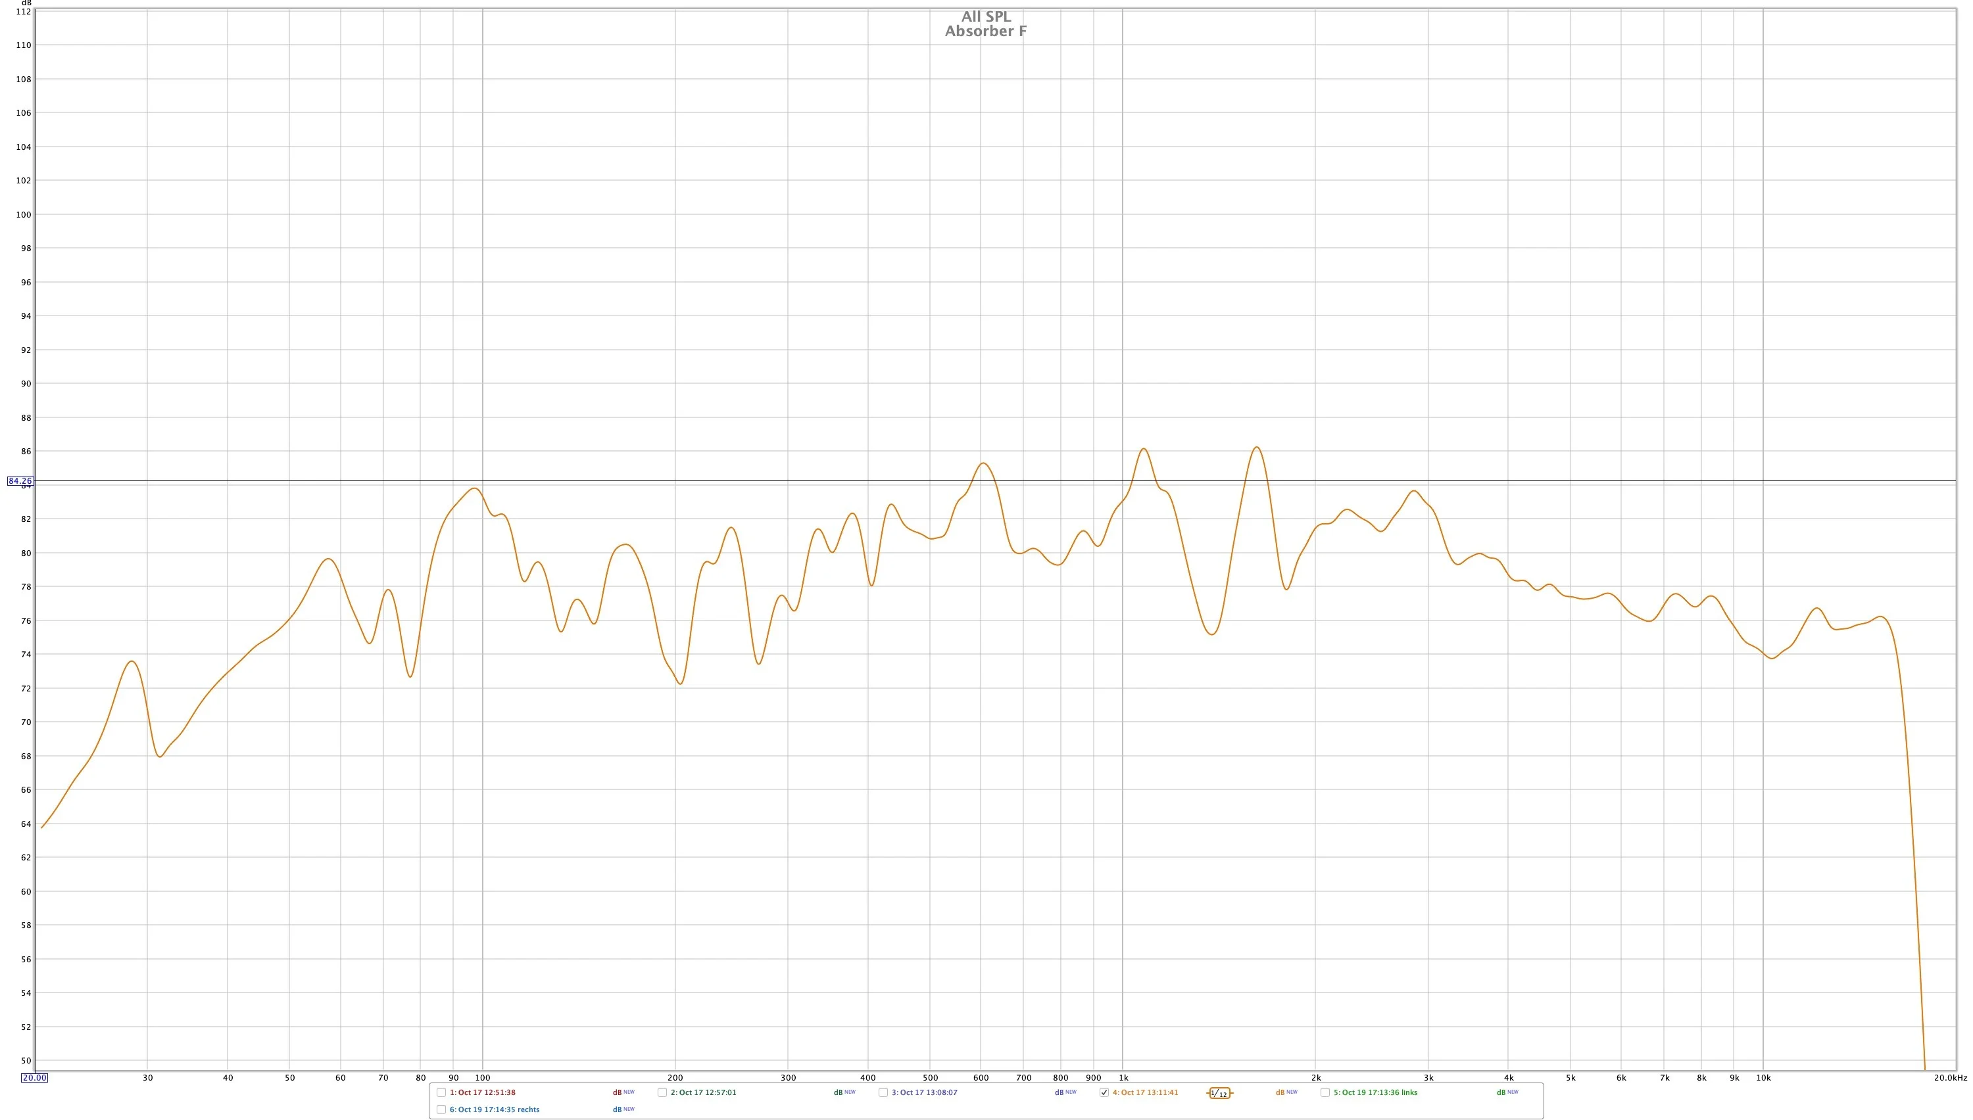Enable trace 2: Oct 17 12:57:01 checkbox
The width and height of the screenshot is (1973, 1120).
pos(662,1092)
